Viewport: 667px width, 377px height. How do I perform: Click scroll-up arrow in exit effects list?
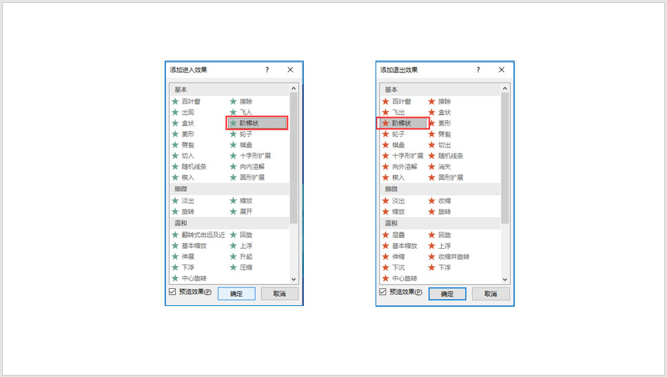pyautogui.click(x=505, y=88)
